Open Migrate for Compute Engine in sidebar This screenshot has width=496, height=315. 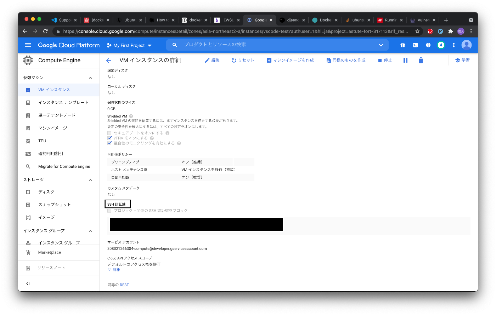click(x=59, y=166)
